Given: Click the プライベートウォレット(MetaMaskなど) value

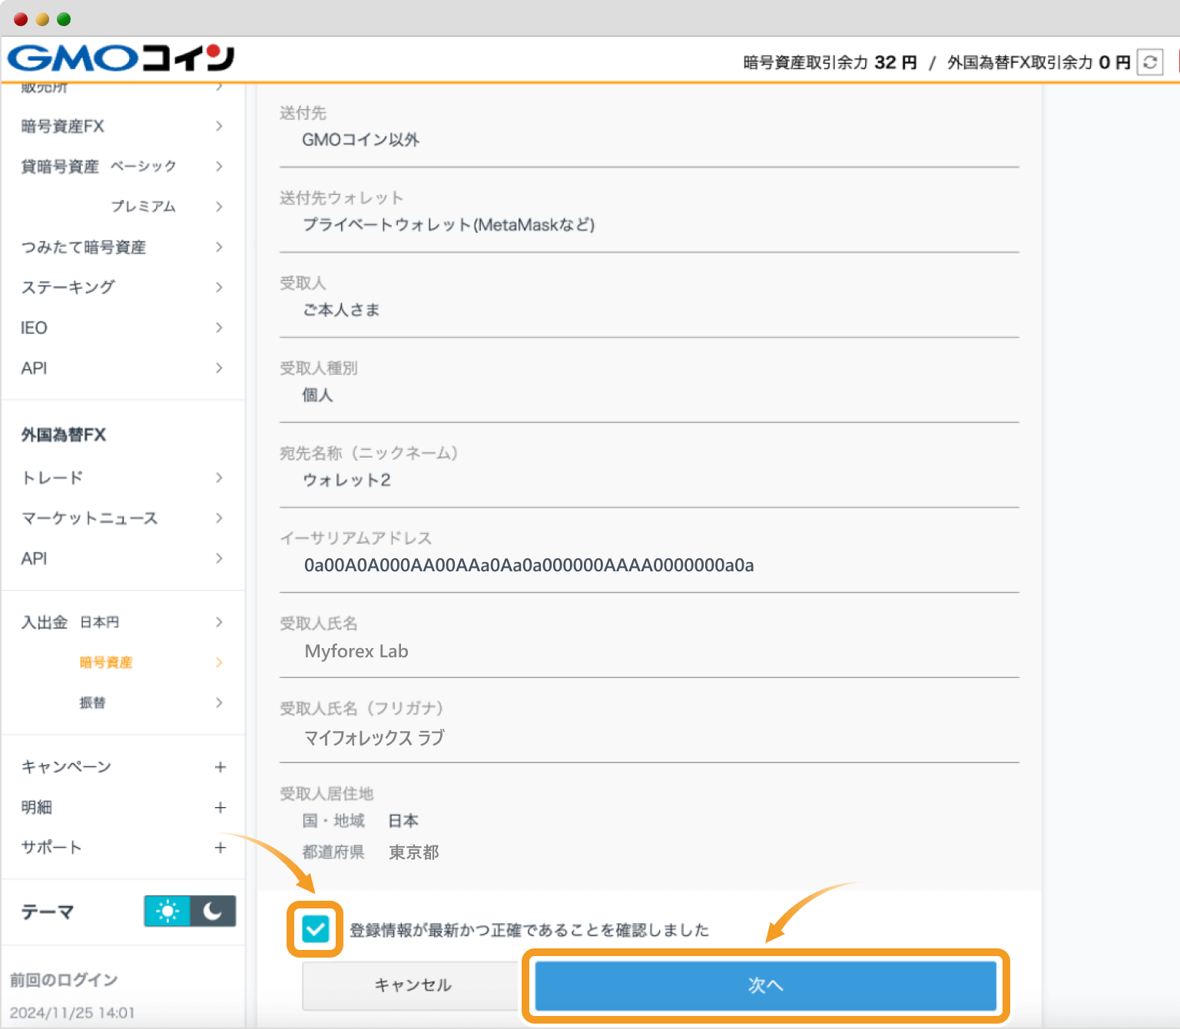Looking at the screenshot, I should point(449,225).
